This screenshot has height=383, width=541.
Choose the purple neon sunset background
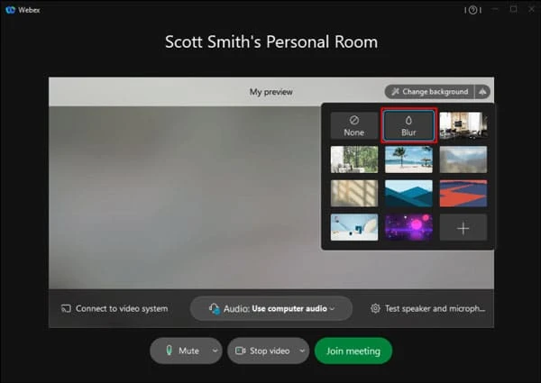(x=408, y=227)
